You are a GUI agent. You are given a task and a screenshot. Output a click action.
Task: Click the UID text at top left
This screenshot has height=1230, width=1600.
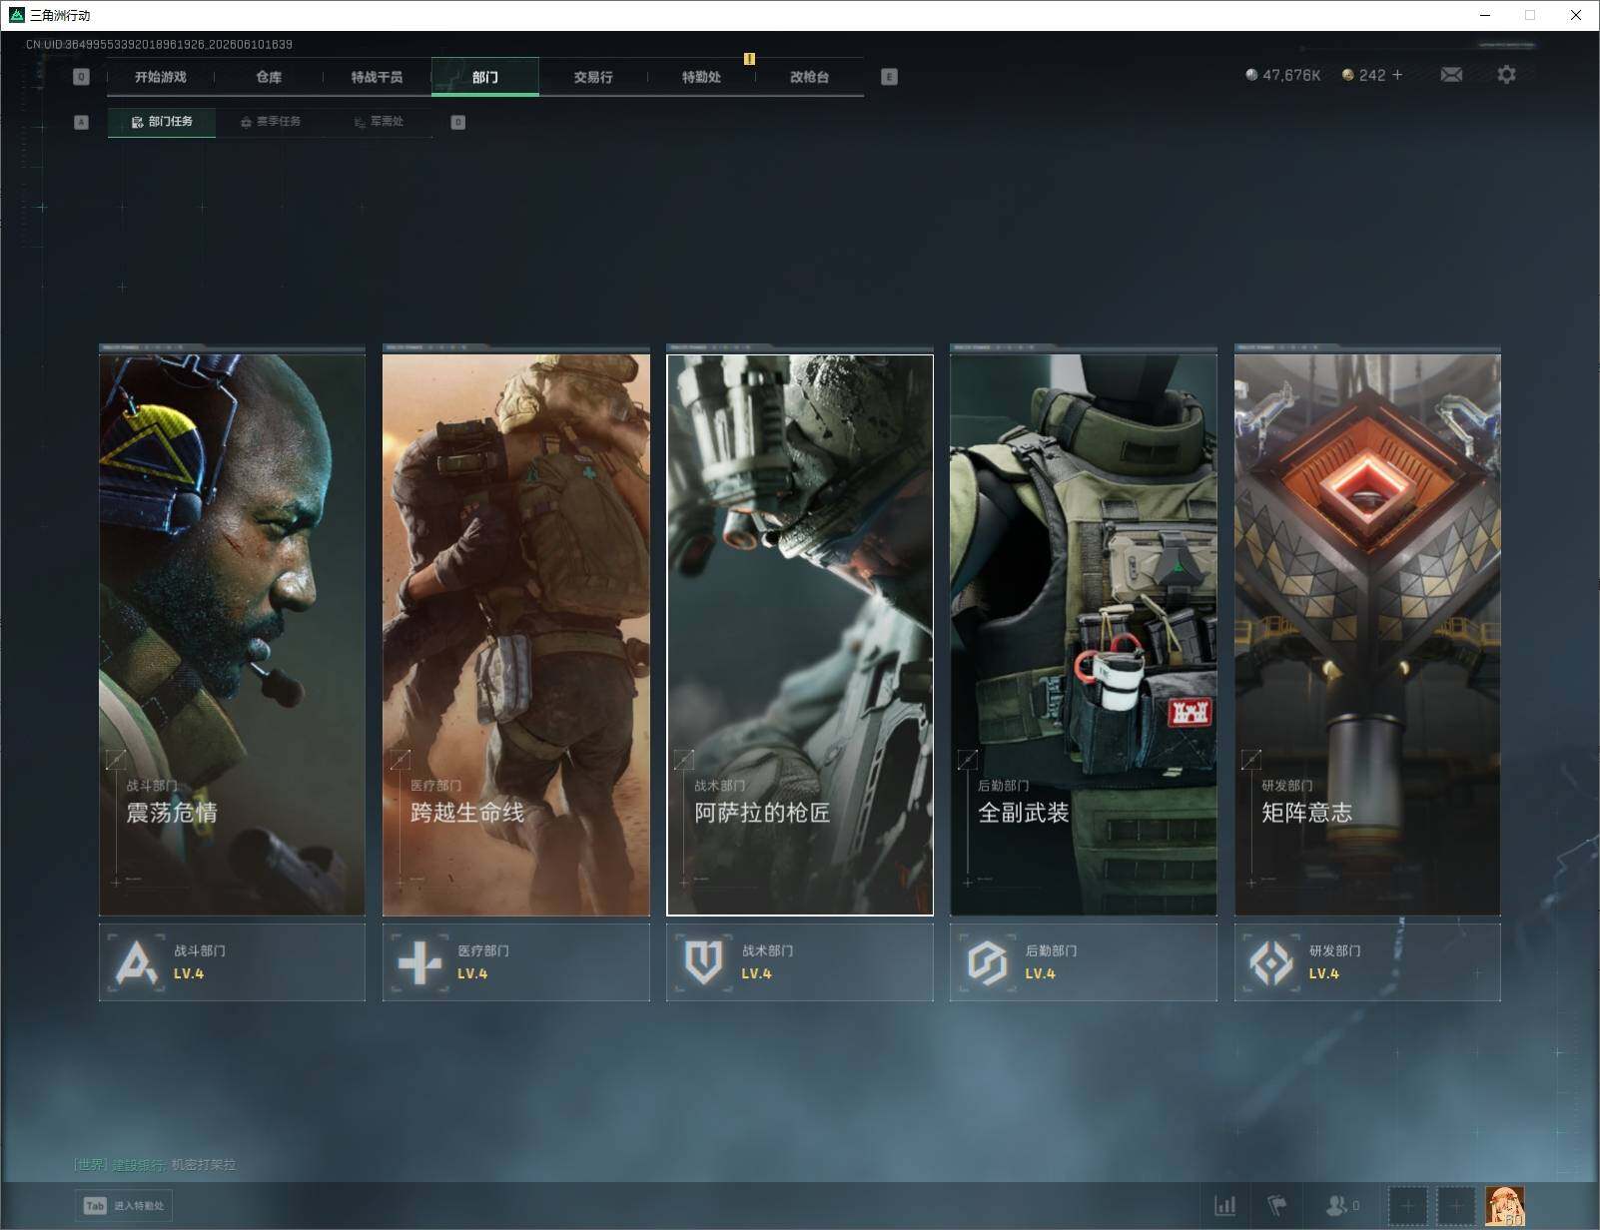coord(159,44)
